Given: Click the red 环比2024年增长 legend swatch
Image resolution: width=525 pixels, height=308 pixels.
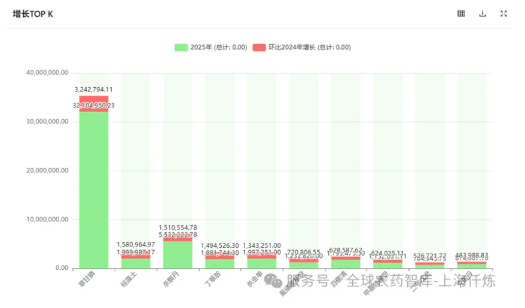Looking at the screenshot, I should (259, 47).
